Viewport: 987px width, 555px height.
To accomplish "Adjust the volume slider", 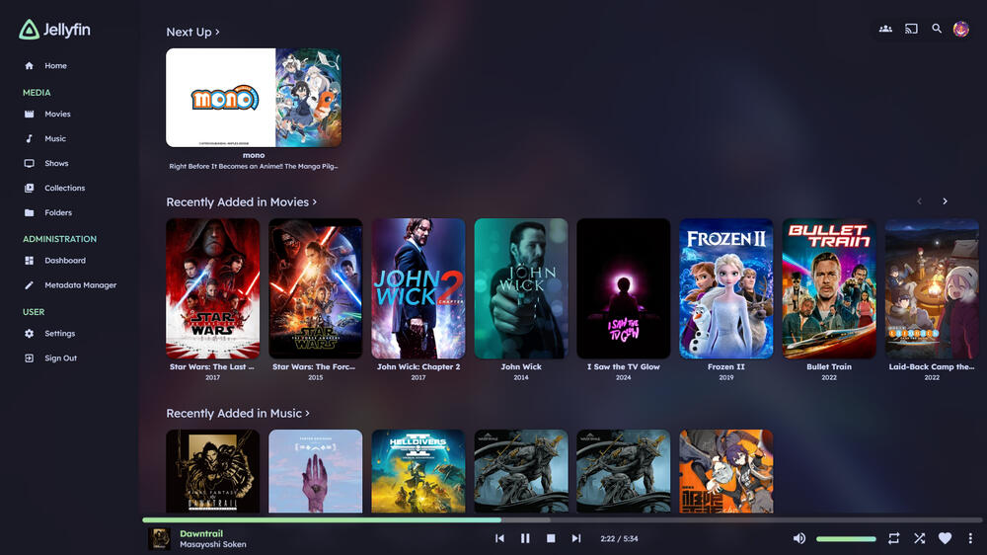I will (x=846, y=539).
